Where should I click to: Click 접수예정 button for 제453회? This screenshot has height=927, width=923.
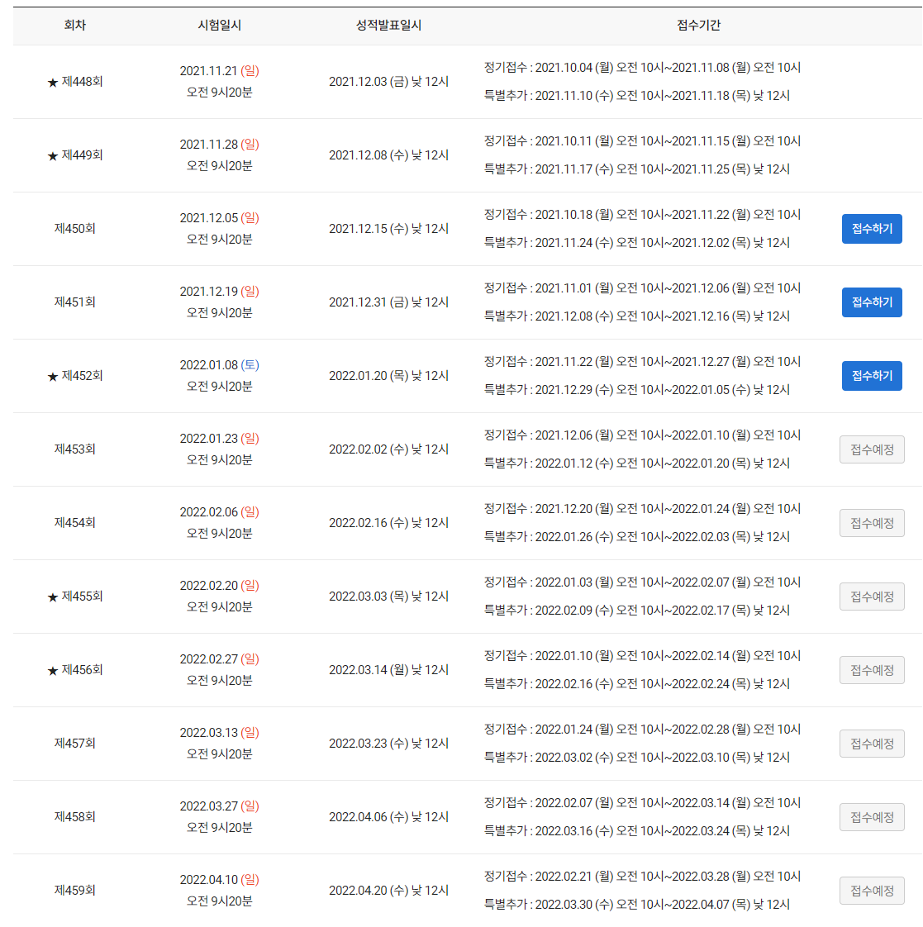click(872, 450)
